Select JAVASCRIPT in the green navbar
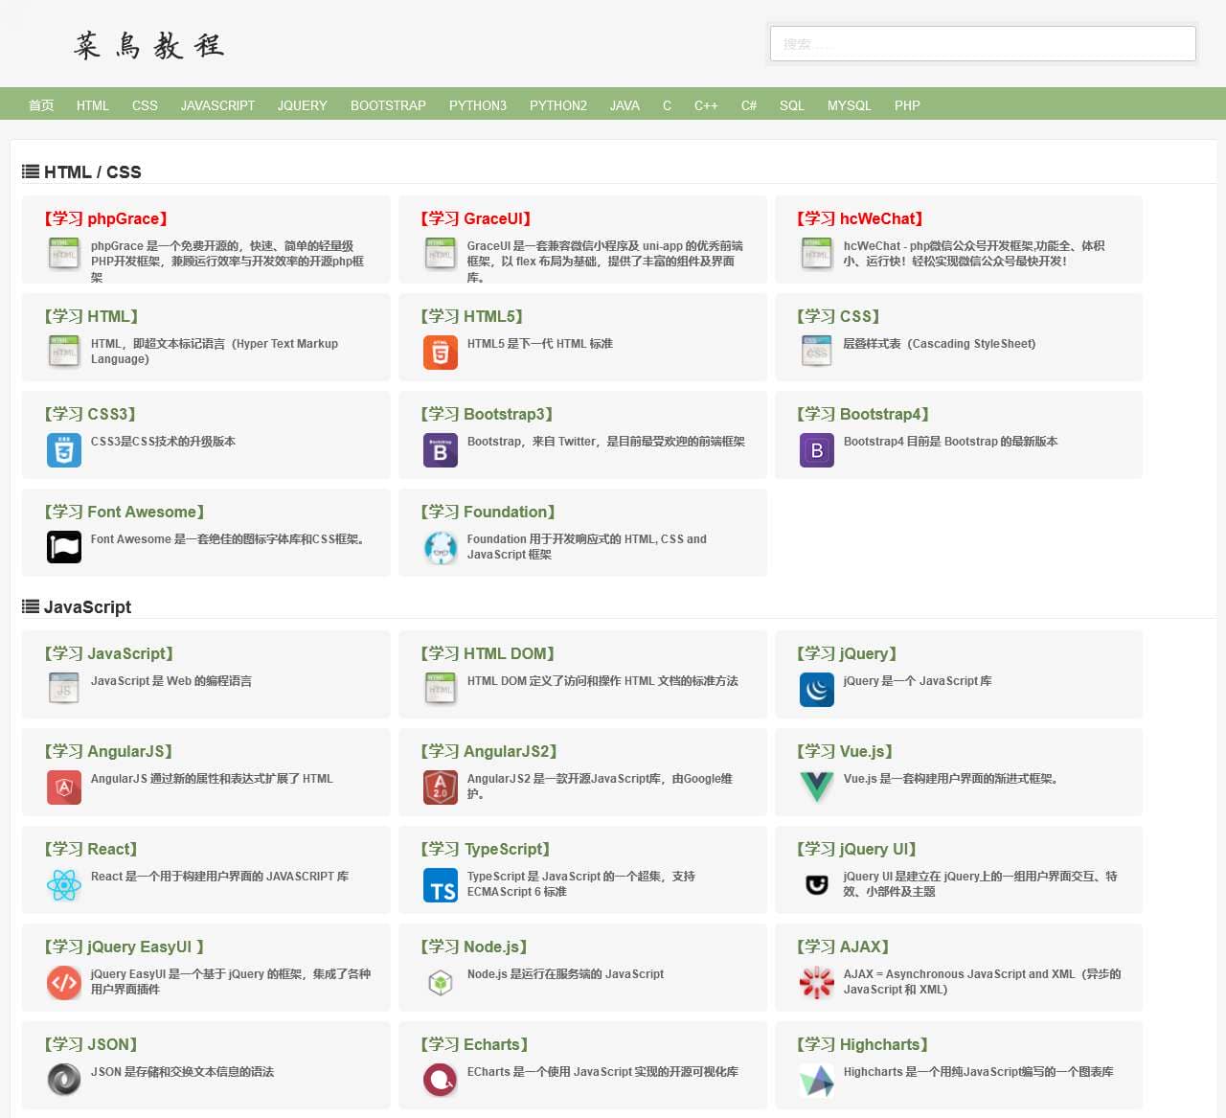Image resolution: width=1226 pixels, height=1118 pixels. (217, 105)
